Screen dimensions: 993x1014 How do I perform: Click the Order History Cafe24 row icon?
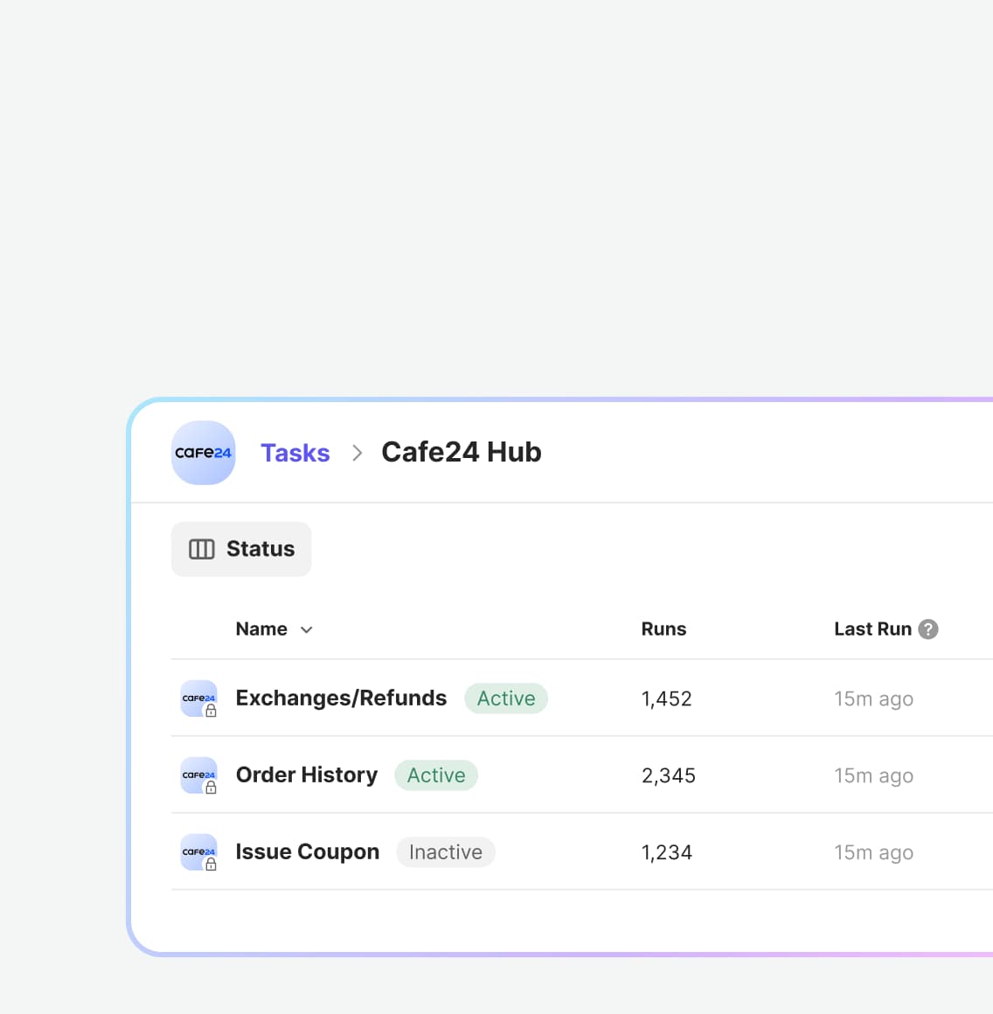point(198,775)
